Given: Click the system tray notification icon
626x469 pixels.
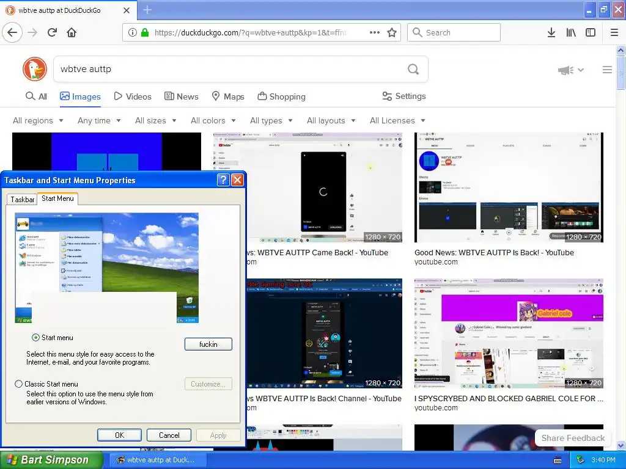Looking at the screenshot, I should tap(580, 460).
